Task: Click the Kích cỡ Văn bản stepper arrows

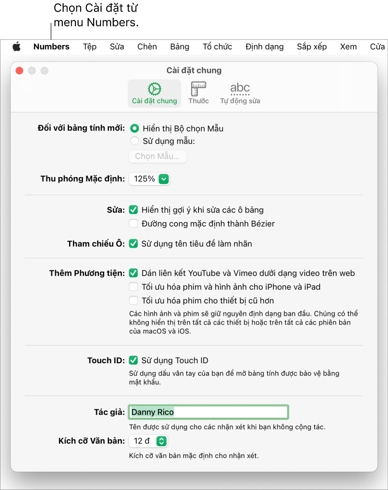Action: coord(162,441)
